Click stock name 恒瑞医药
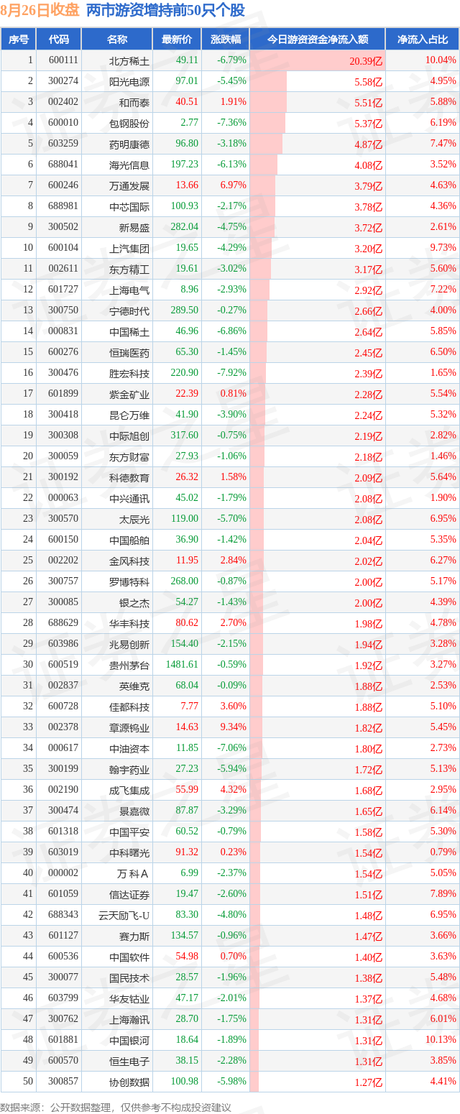460x1114 pixels. coord(129,353)
